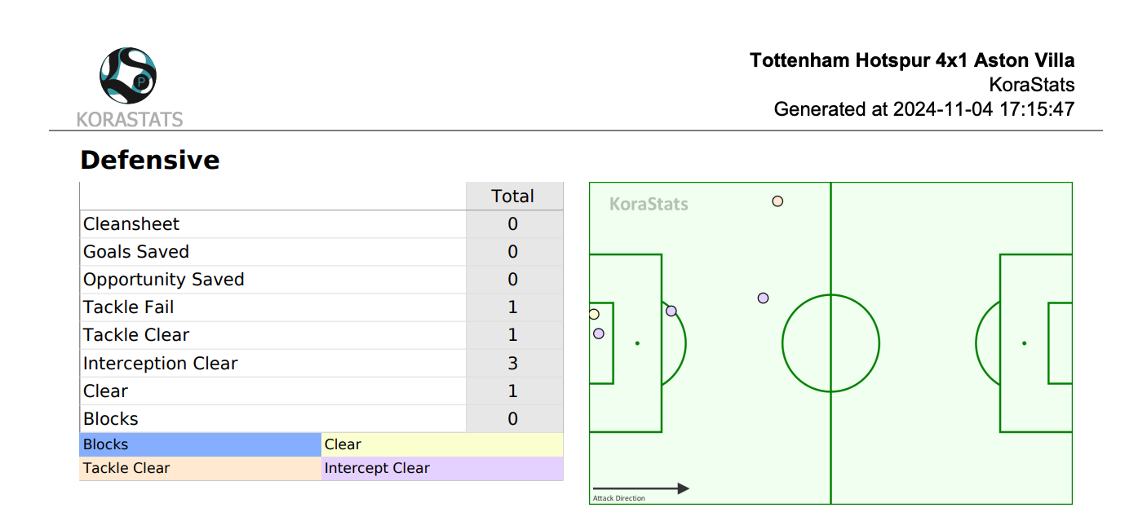This screenshot has height=530, width=1147.
Task: Click the KoraStats watermark on pitch
Action: 649,204
